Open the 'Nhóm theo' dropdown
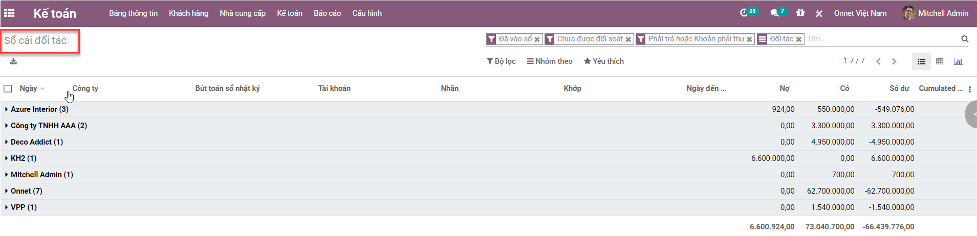The image size is (977, 236). click(550, 61)
